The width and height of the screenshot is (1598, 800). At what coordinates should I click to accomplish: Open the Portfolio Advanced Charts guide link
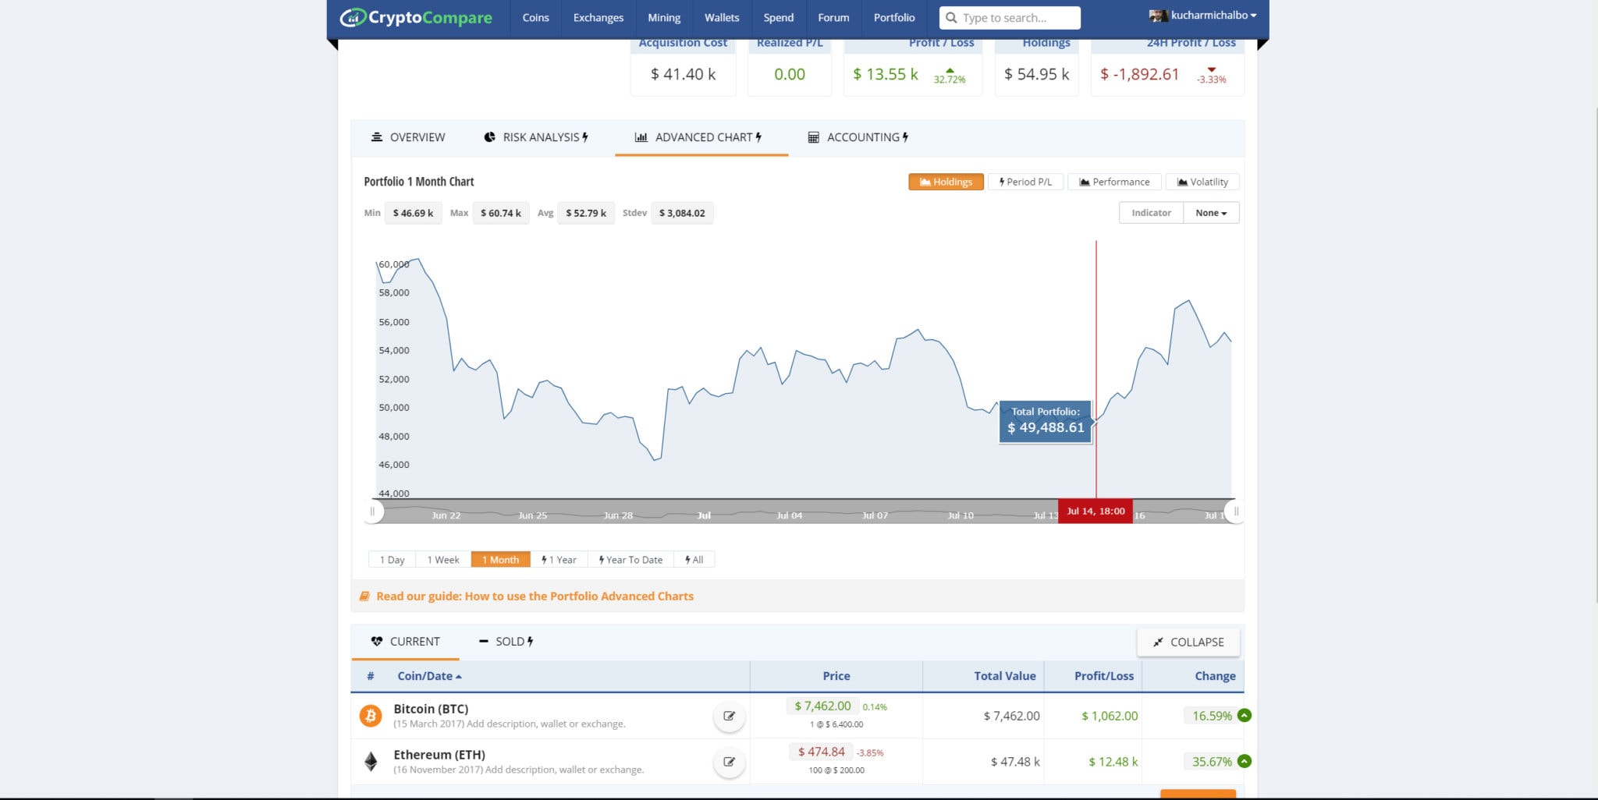pos(534,596)
